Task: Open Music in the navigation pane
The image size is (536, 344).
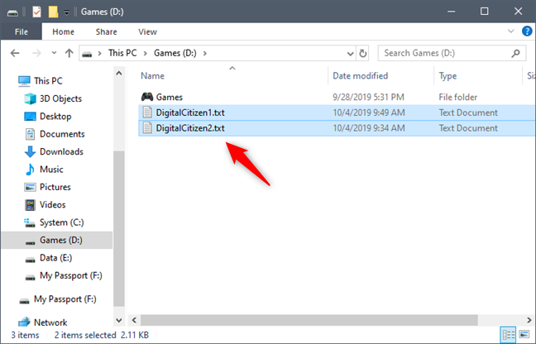Action: (x=51, y=170)
